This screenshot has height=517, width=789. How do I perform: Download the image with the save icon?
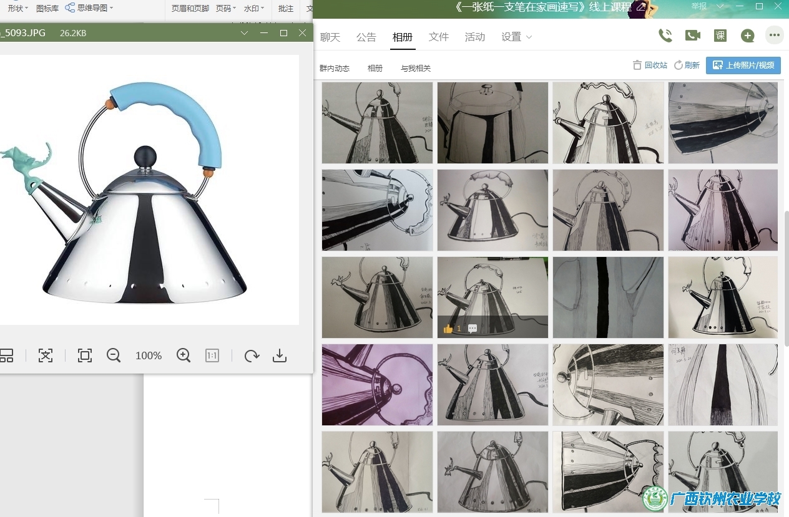click(x=280, y=355)
